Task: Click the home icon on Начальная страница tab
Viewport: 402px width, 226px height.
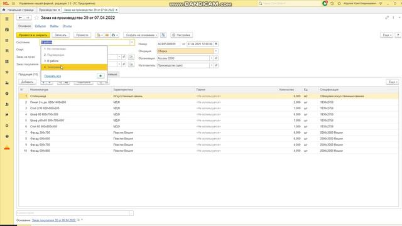Action: 4,10
